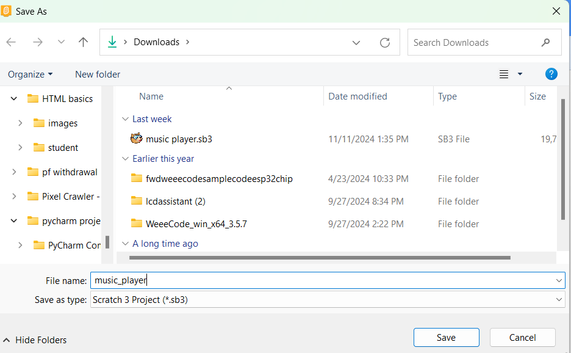Click New folder in the toolbar
The height and width of the screenshot is (353, 571).
[x=98, y=74]
